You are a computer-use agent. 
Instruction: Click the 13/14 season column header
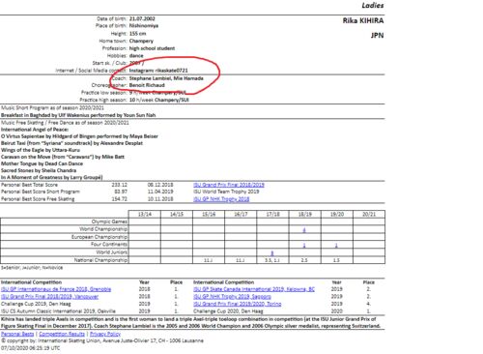[145, 214]
